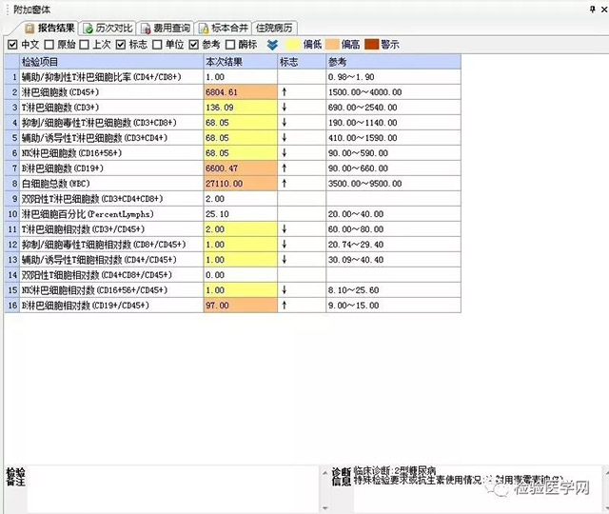Uncheck the 中文 checkbox
This screenshot has height=514, width=609.
tap(11, 44)
